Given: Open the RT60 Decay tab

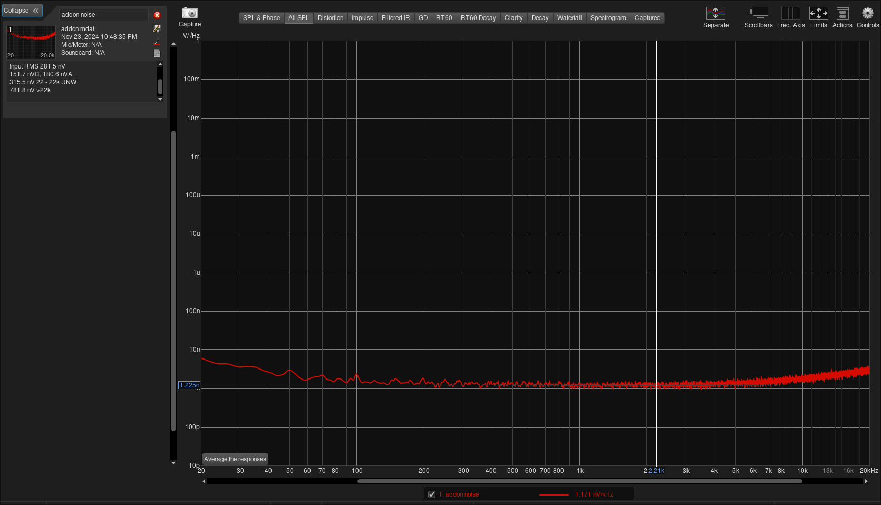Looking at the screenshot, I should point(478,18).
